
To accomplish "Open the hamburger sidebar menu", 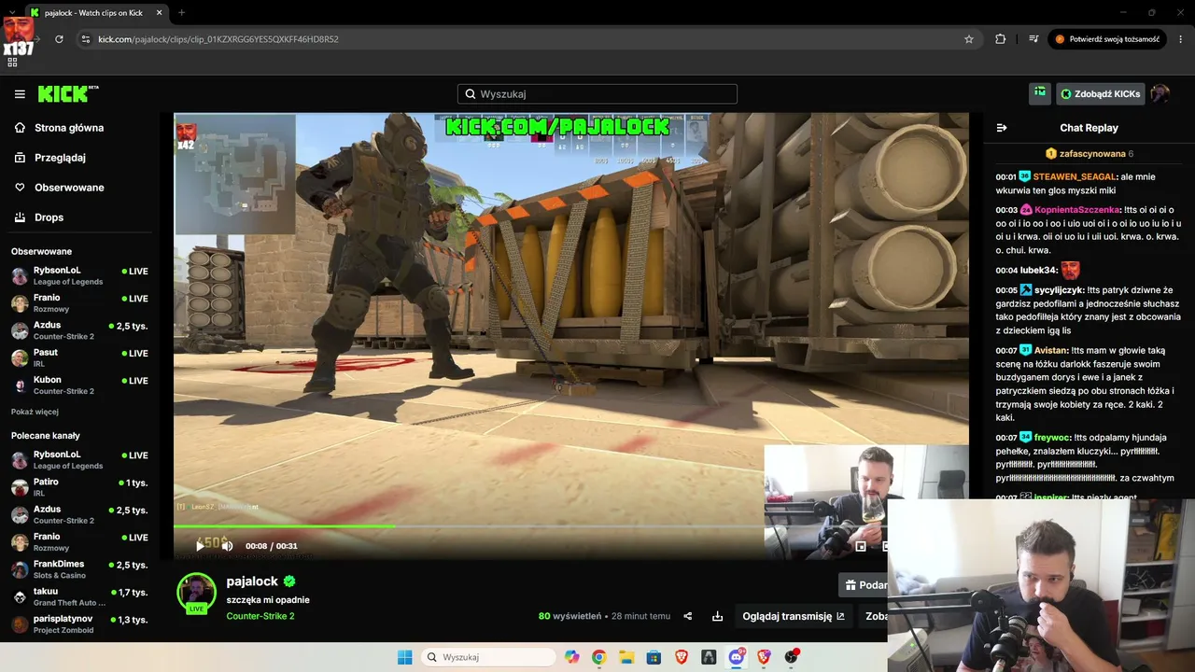I will coord(20,94).
